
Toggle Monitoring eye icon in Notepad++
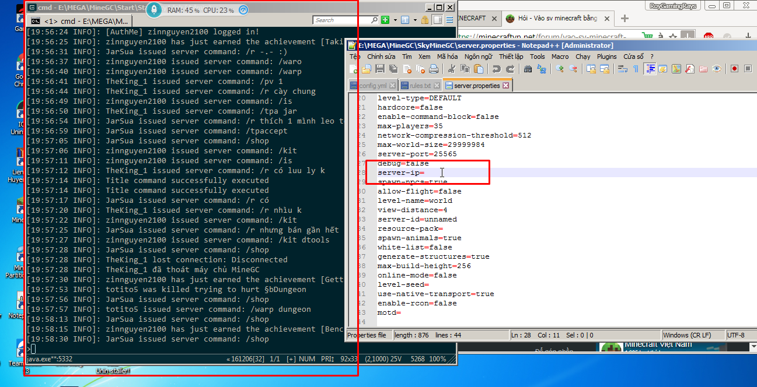click(x=716, y=69)
